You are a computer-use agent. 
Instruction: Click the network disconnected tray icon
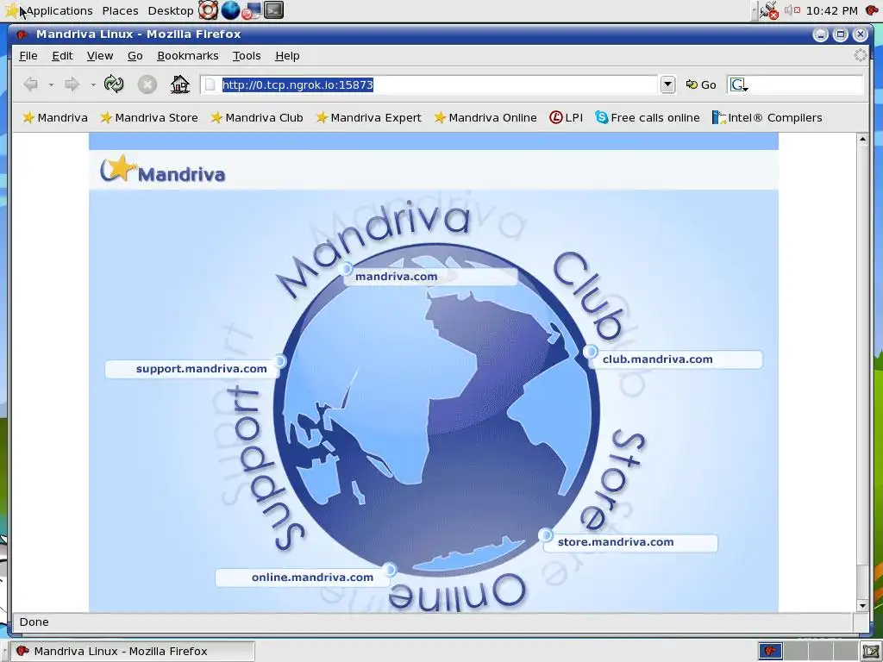pyautogui.click(x=768, y=10)
